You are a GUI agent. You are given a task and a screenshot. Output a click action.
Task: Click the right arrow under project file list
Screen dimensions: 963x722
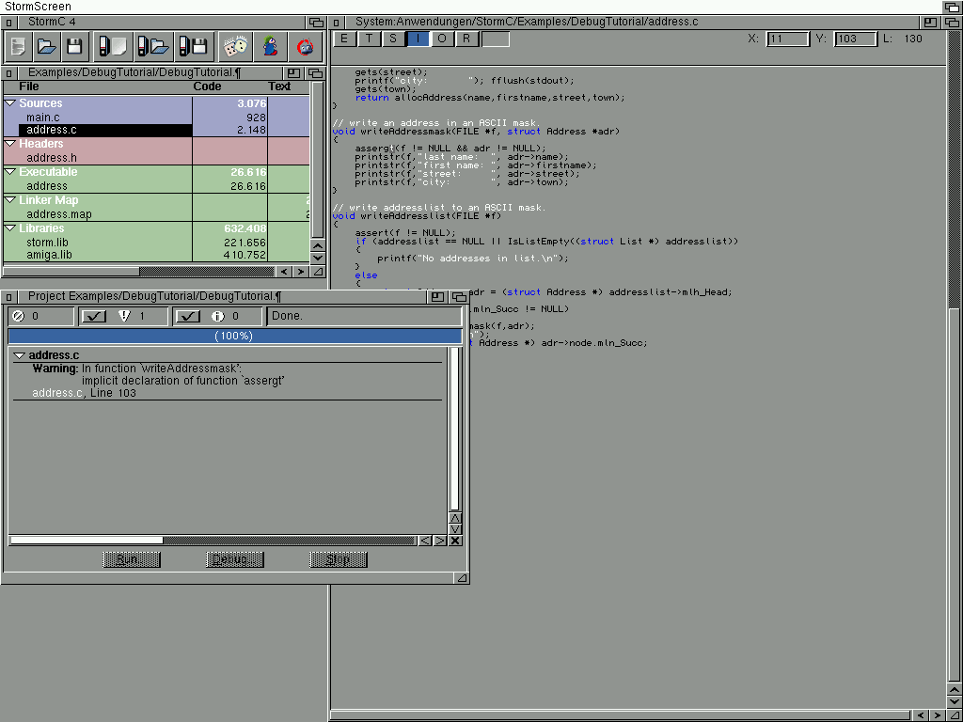(300, 272)
